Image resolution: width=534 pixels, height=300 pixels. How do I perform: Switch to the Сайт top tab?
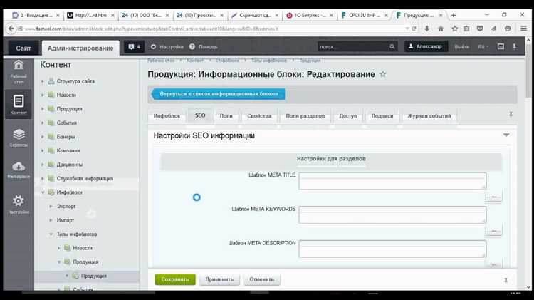coord(23,48)
